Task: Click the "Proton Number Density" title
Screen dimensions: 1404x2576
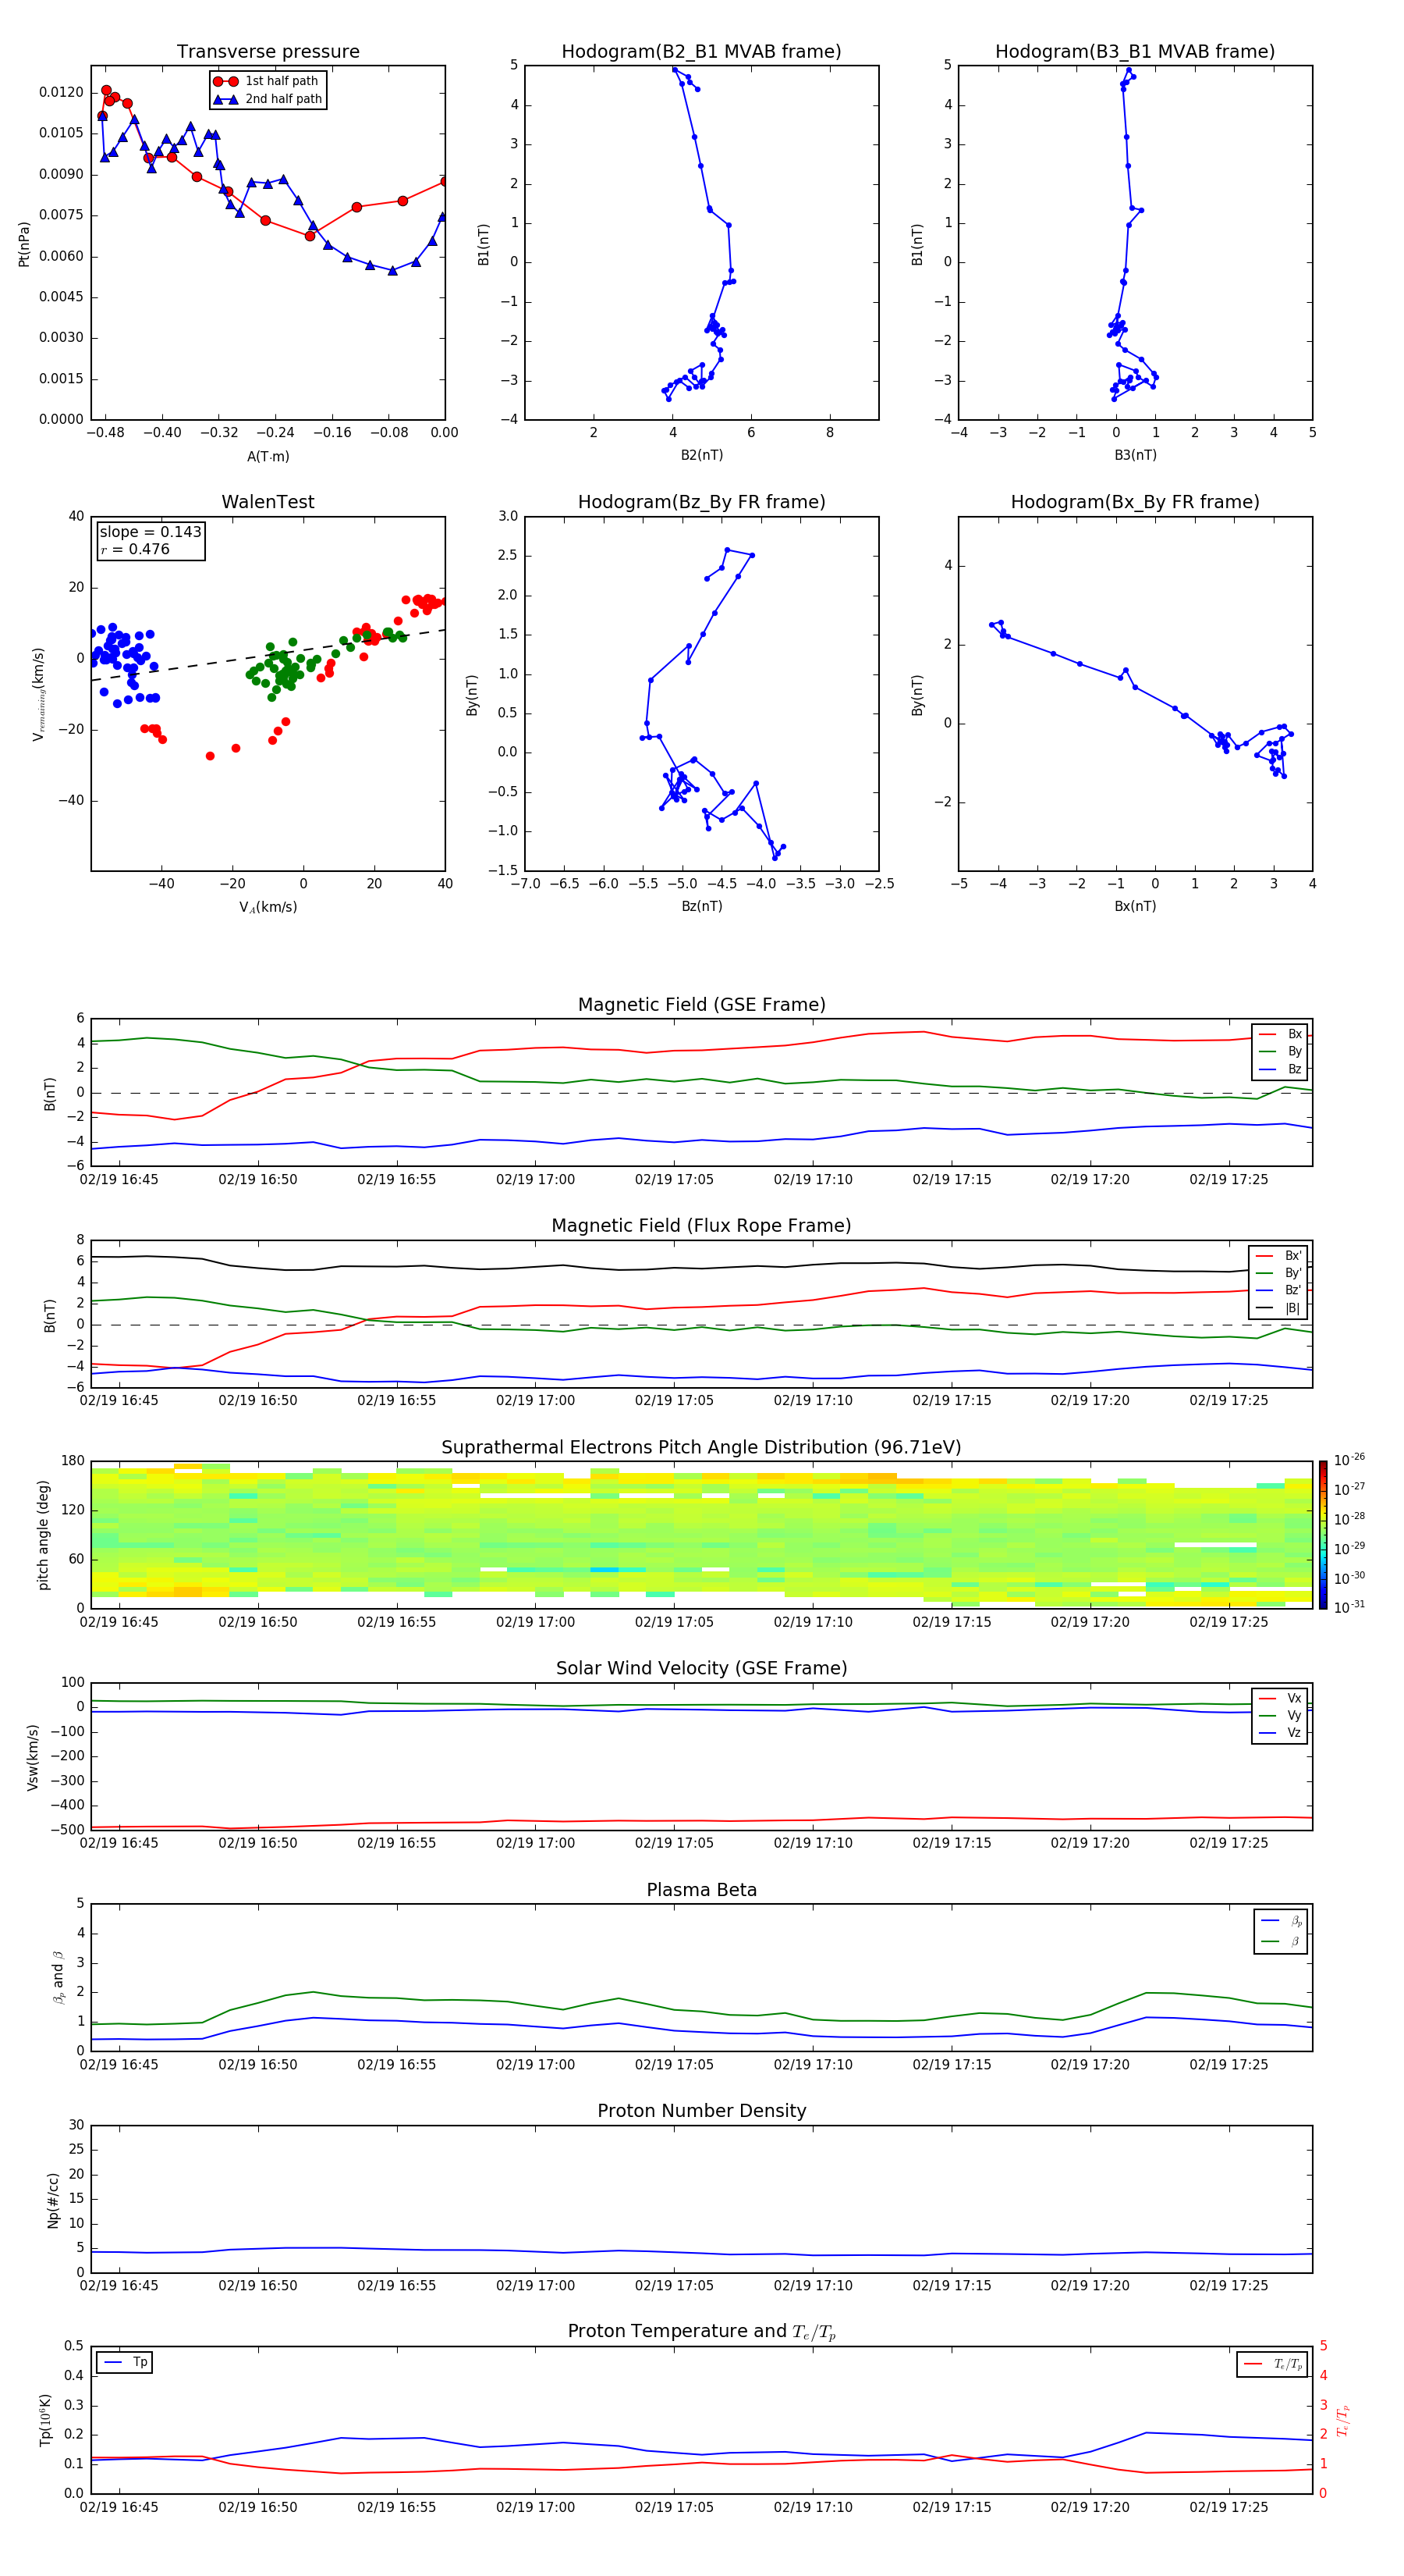Action: [701, 2111]
